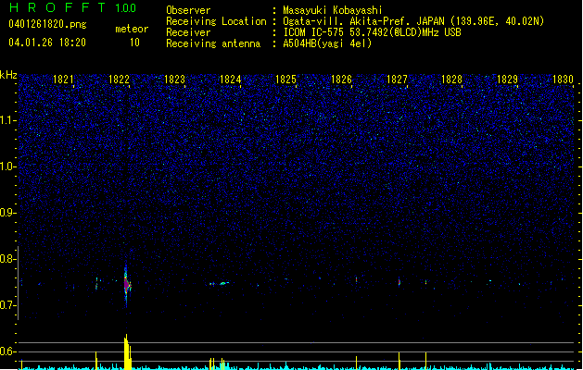Screen dimensions: 583x370
Task: Click the "Receiving antenna" field label
Action: tap(213, 43)
